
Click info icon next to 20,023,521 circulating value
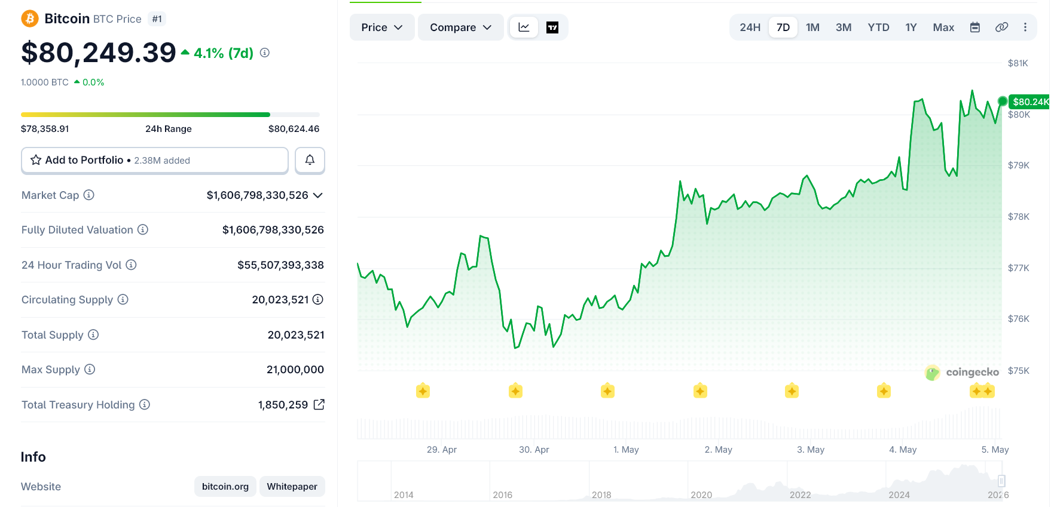(318, 299)
